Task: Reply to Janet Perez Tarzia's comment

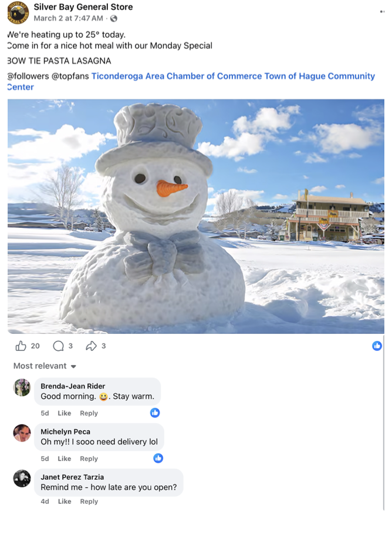Action: point(89,501)
